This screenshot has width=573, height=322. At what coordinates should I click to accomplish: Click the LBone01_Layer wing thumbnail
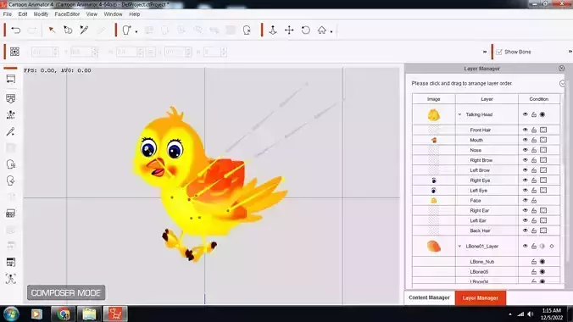click(x=434, y=247)
